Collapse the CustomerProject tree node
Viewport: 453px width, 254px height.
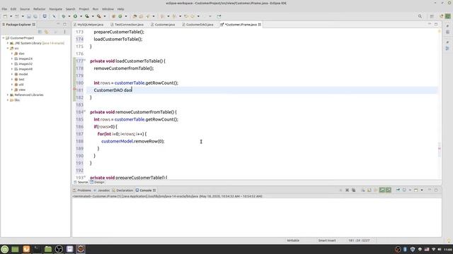click(4, 38)
